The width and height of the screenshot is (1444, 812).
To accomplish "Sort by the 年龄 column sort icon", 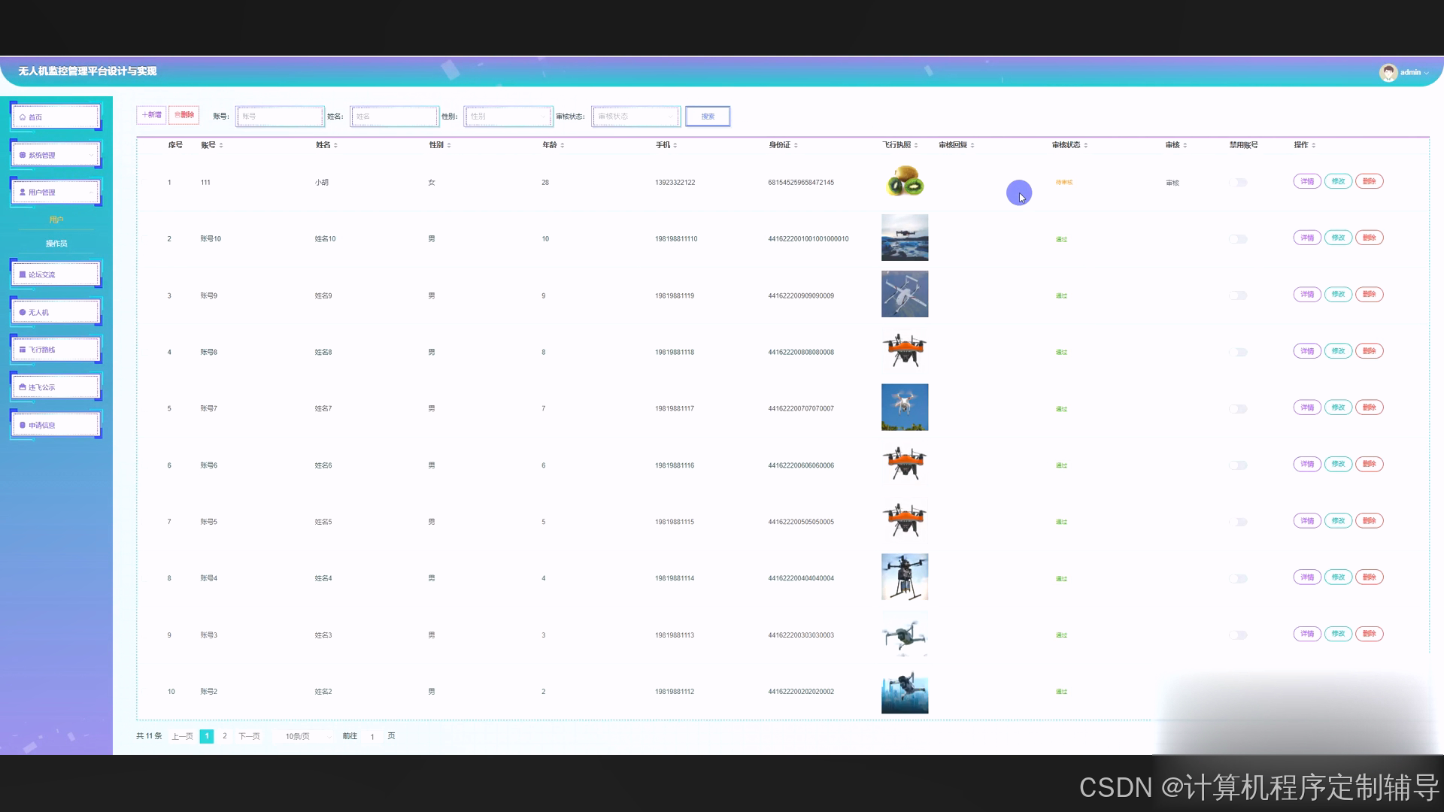I will [x=563, y=145].
